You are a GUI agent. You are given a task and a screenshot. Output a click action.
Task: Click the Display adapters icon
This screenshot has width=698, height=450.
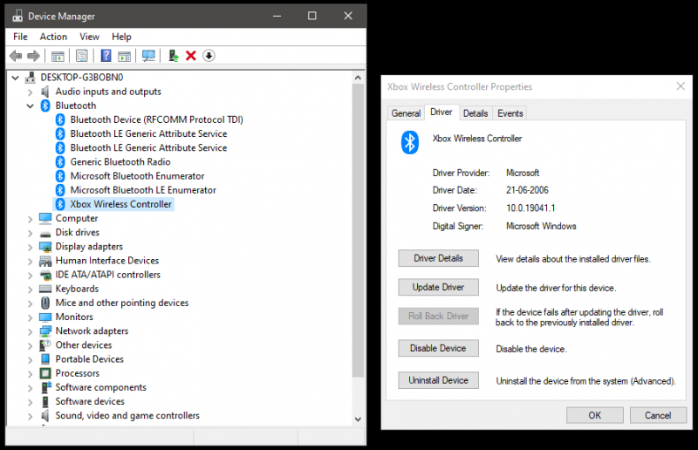(45, 247)
